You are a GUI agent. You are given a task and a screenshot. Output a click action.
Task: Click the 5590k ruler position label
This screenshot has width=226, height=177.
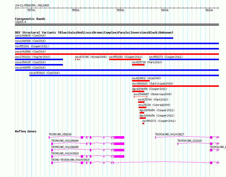click(120, 10)
